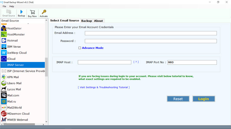Pick the Hotmail icon

(x=4, y=40)
